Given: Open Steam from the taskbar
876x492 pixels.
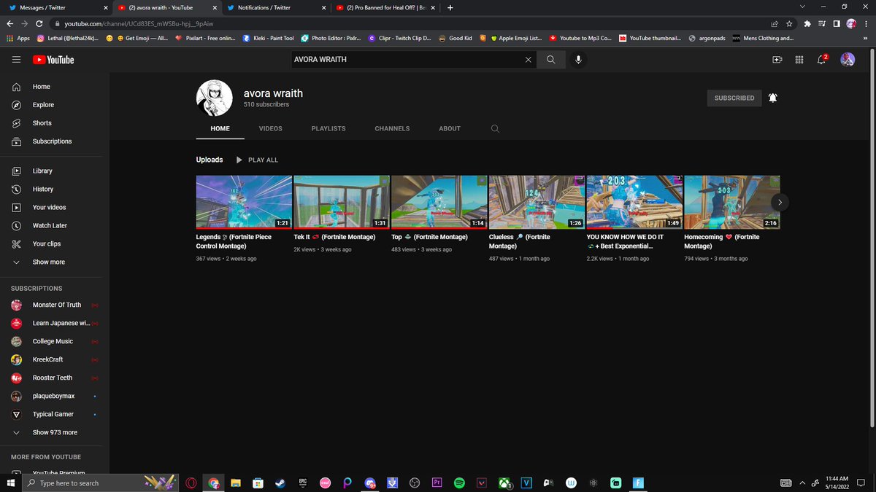Looking at the screenshot, I should click(280, 483).
